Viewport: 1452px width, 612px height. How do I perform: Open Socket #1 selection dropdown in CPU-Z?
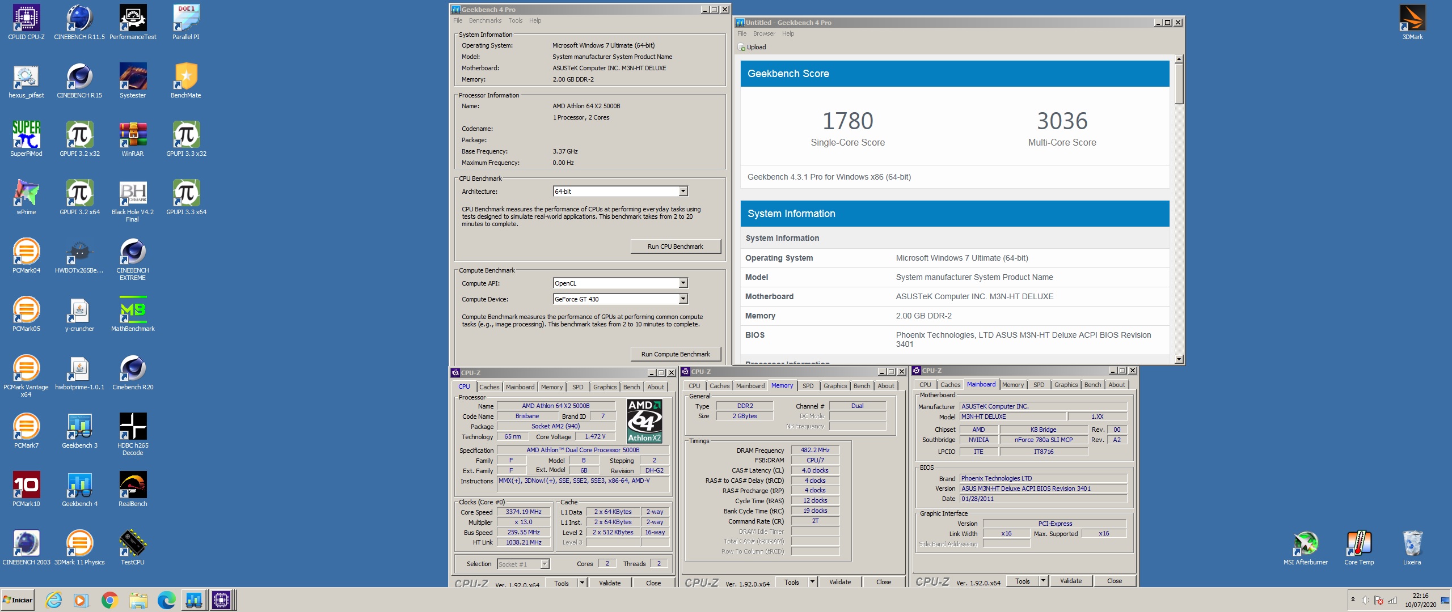pyautogui.click(x=523, y=564)
